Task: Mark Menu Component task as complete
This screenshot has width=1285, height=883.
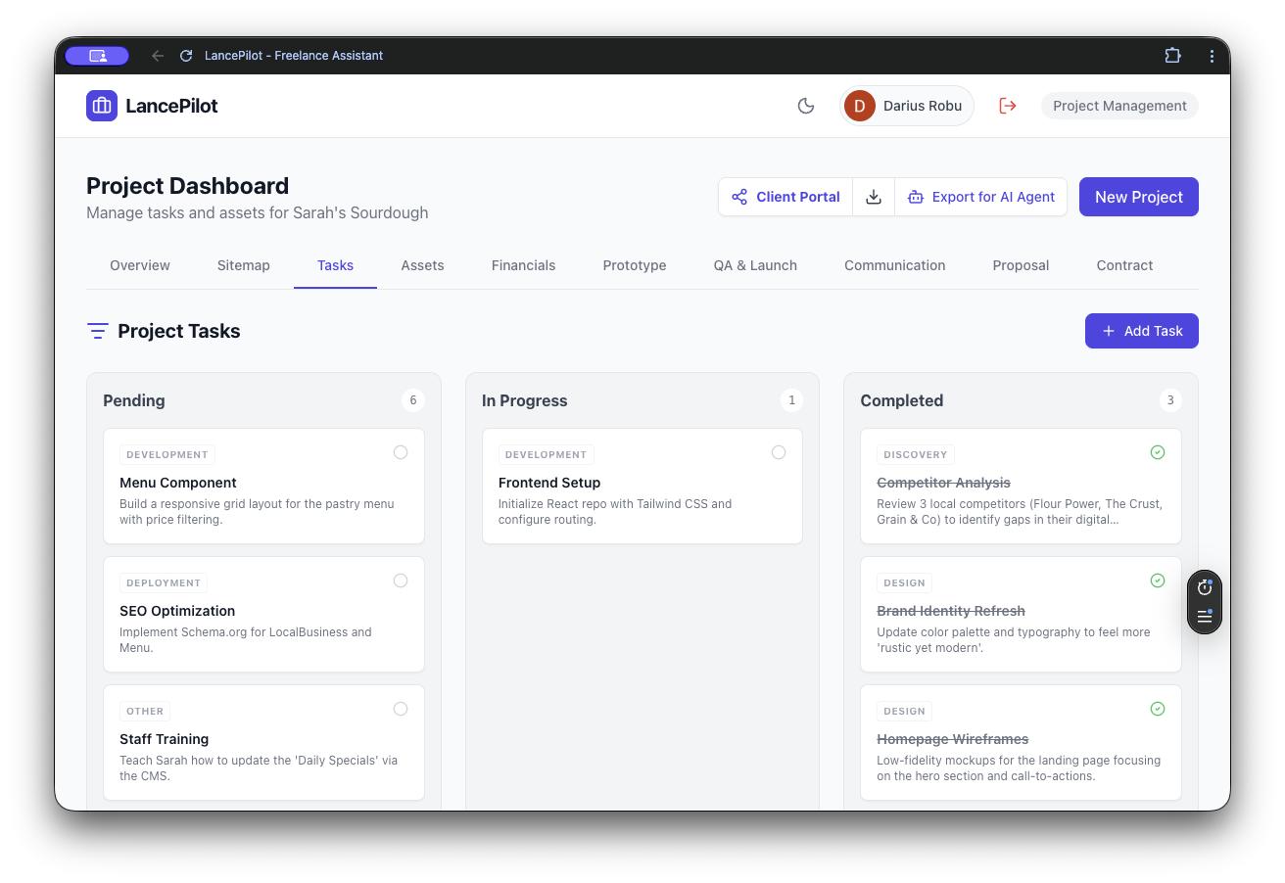Action: tap(401, 452)
